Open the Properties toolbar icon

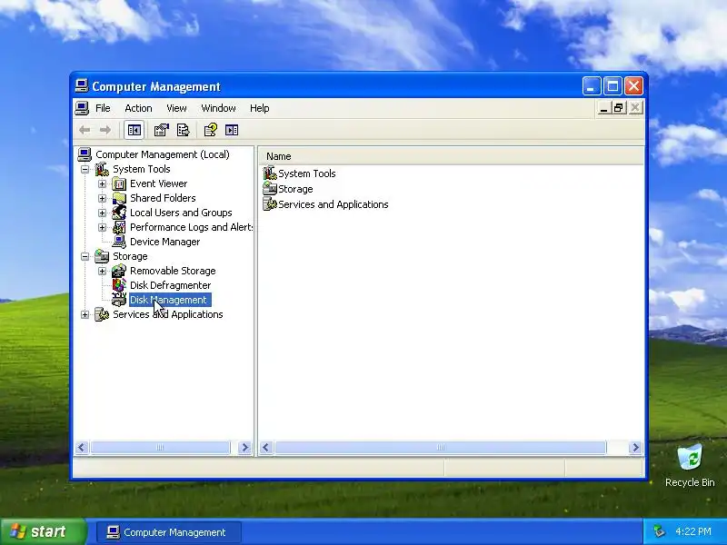point(162,130)
